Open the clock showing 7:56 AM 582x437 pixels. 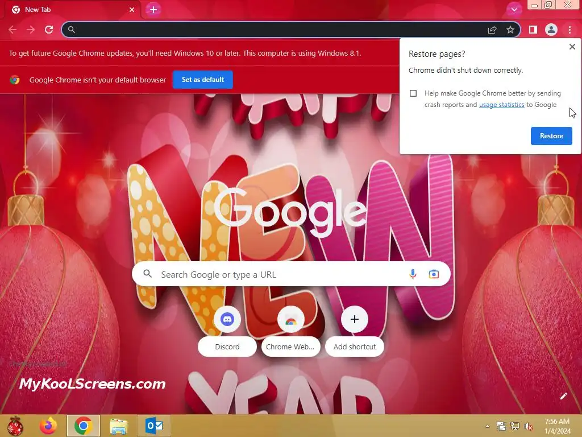(x=557, y=426)
